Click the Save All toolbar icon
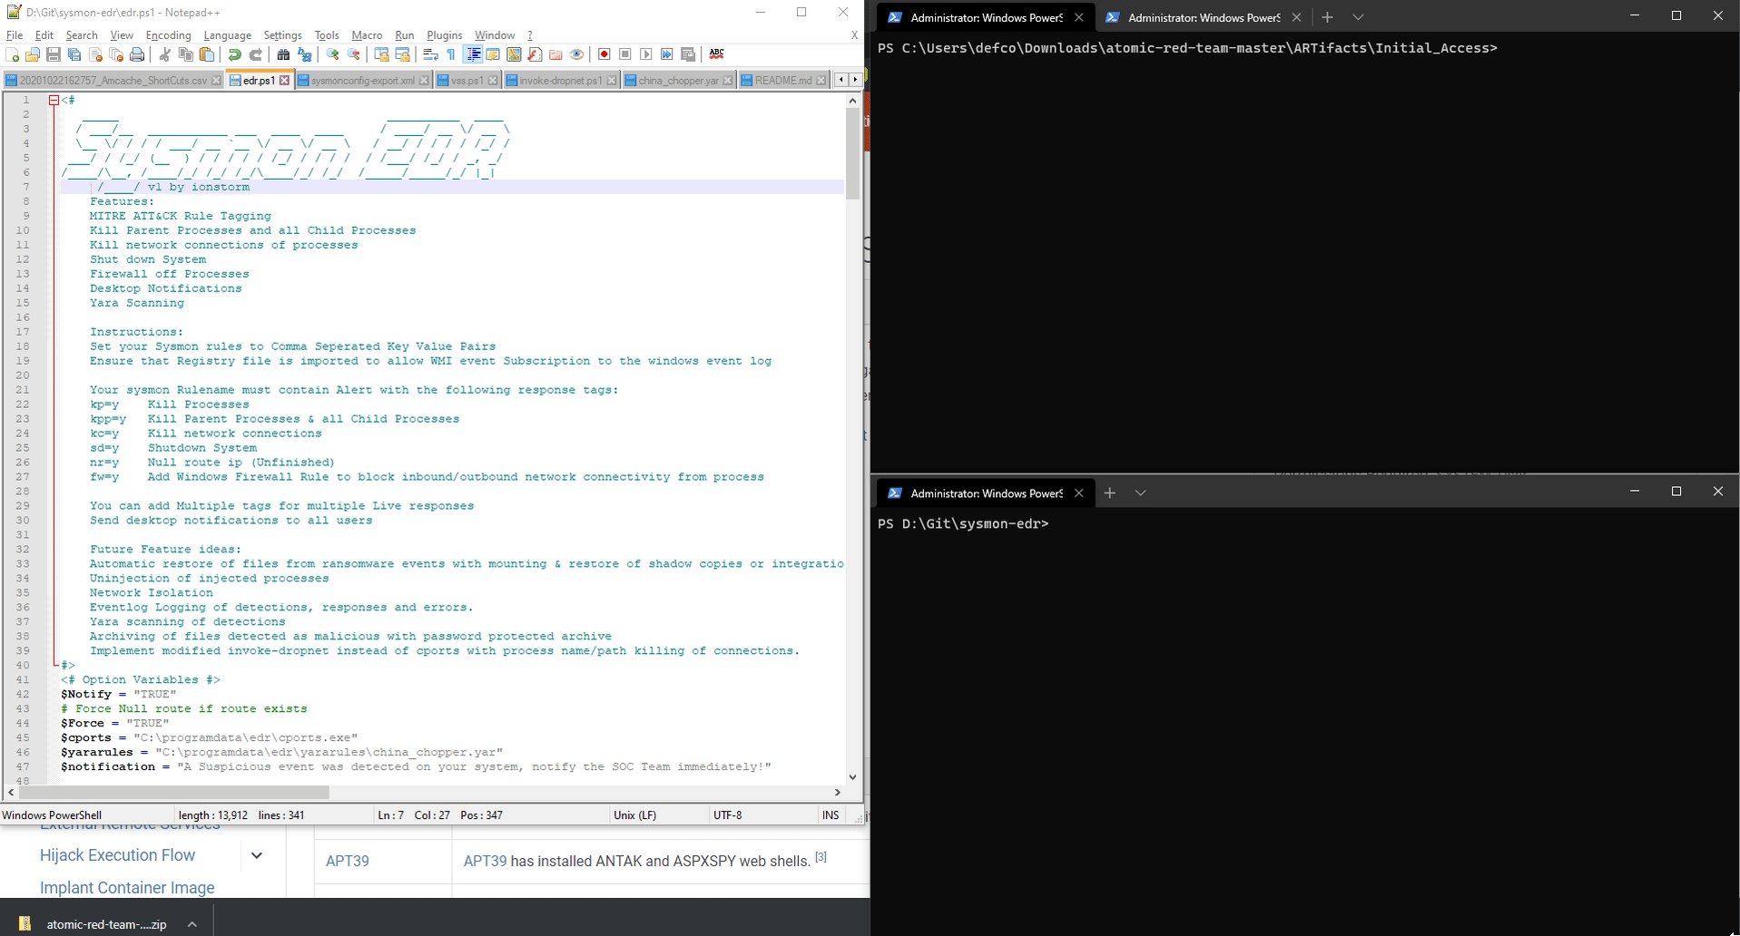This screenshot has height=936, width=1740. pyautogui.click(x=74, y=54)
